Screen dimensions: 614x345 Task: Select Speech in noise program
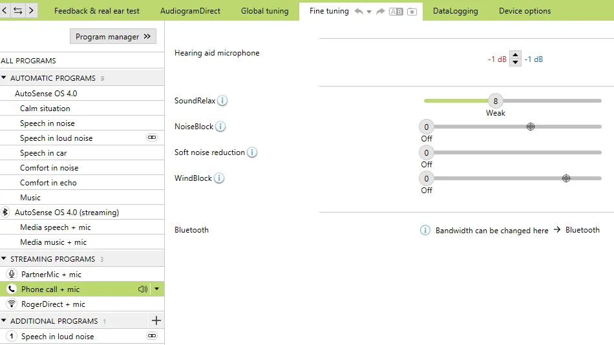82,123
